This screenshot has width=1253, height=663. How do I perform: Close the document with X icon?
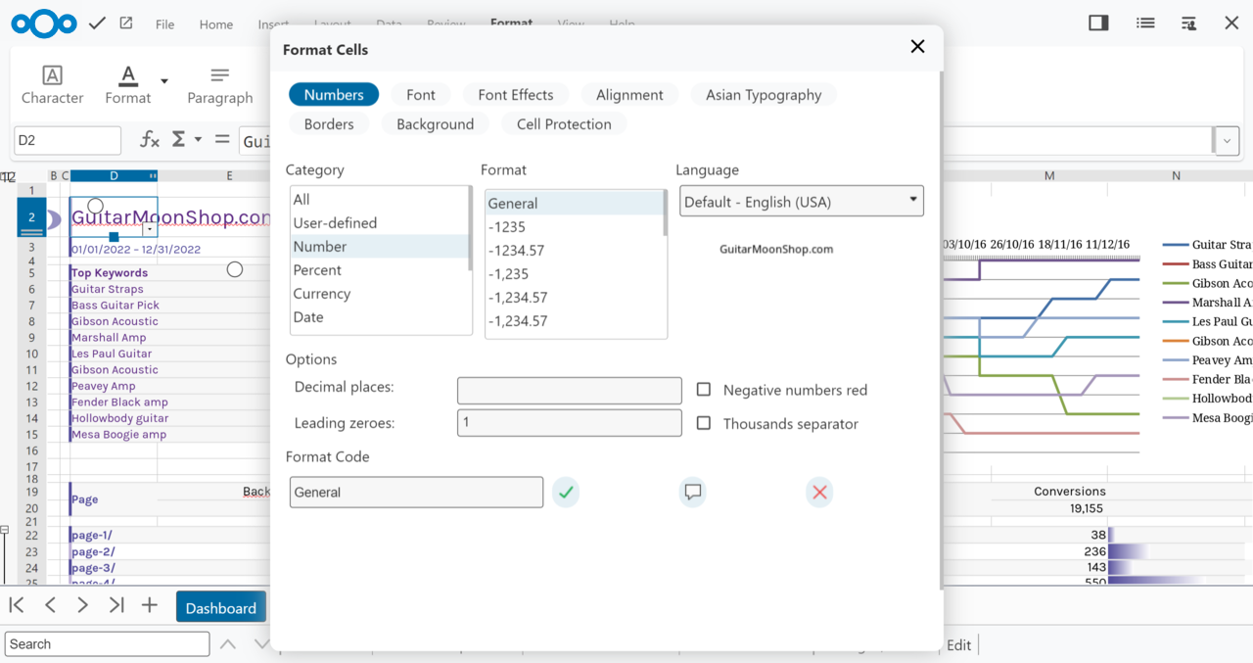click(1231, 23)
